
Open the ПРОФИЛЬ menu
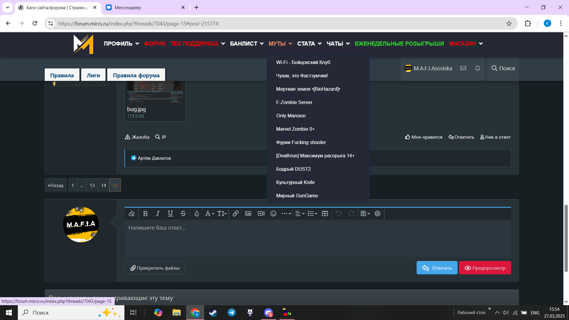tap(121, 44)
